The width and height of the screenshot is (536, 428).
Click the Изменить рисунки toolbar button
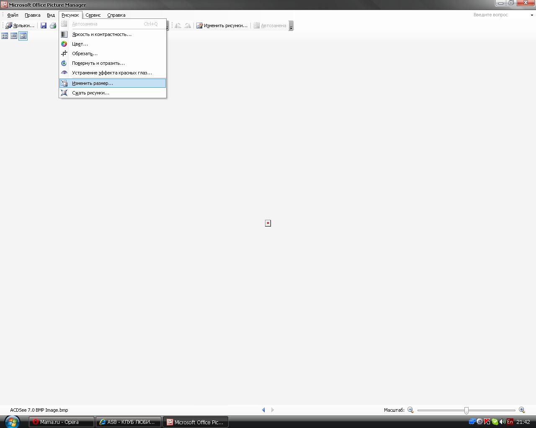coord(222,25)
